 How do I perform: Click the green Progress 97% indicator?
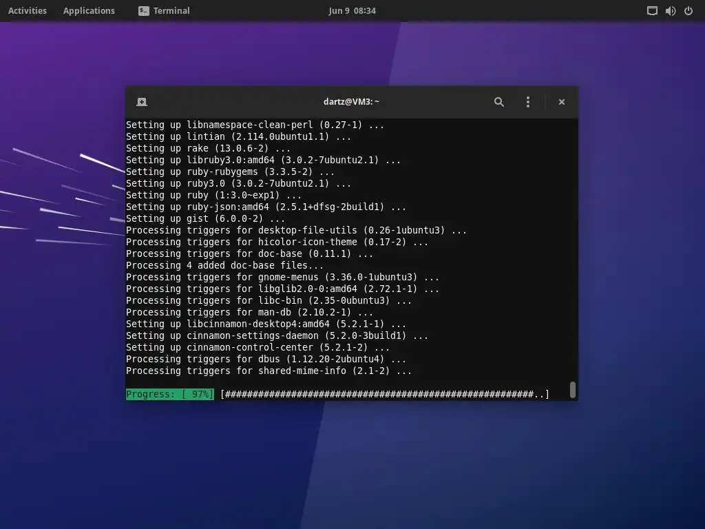(x=170, y=394)
